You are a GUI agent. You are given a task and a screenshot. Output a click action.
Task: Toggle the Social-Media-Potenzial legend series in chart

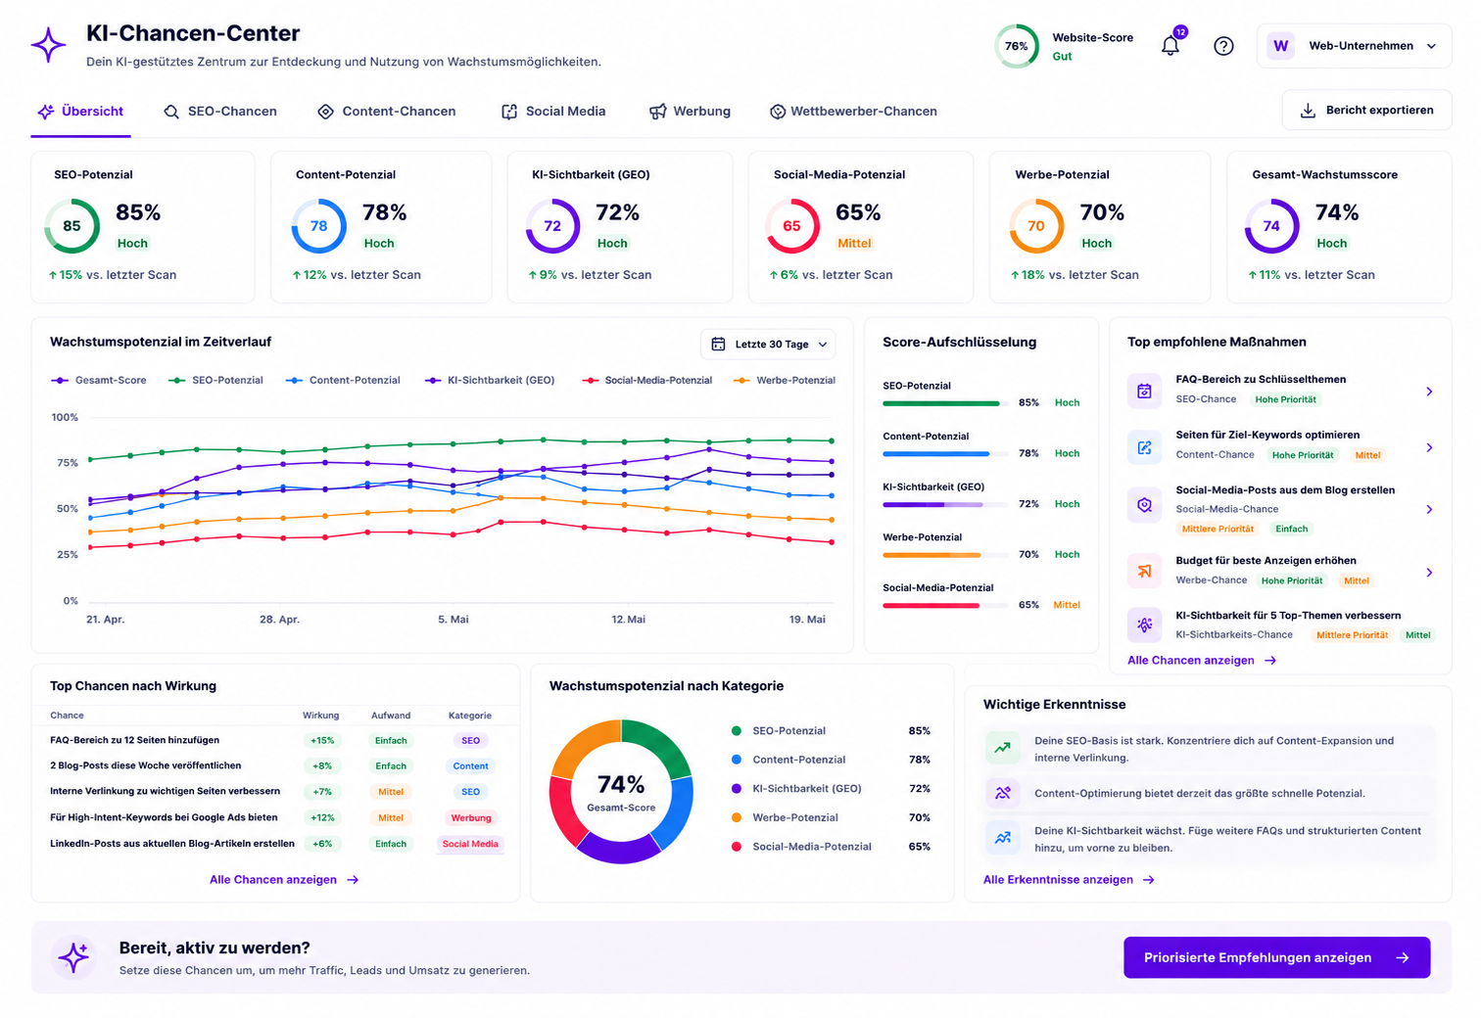coord(646,380)
